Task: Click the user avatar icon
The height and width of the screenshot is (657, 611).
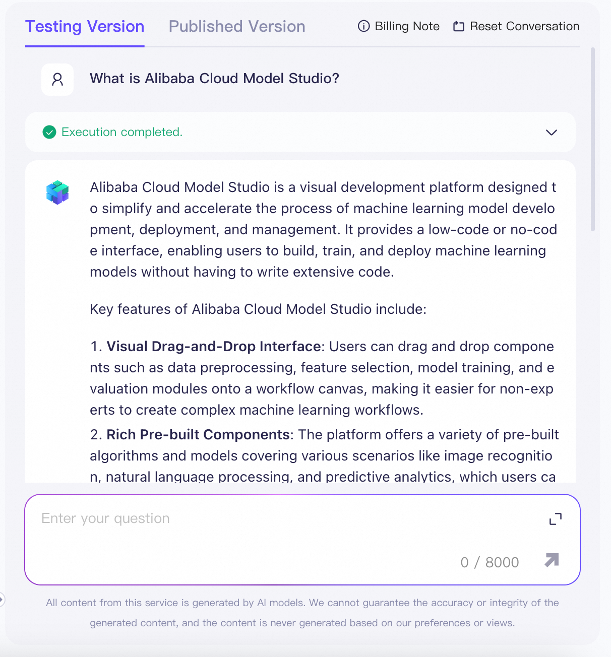Action: [57, 80]
